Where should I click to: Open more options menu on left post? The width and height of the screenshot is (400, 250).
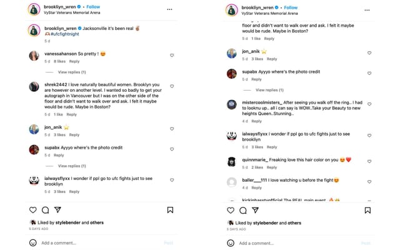pos(169,9)
